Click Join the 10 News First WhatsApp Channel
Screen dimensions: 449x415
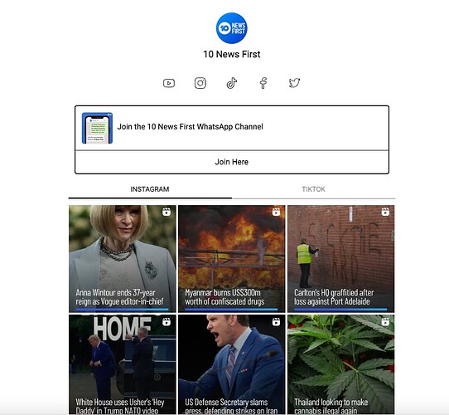tap(191, 126)
